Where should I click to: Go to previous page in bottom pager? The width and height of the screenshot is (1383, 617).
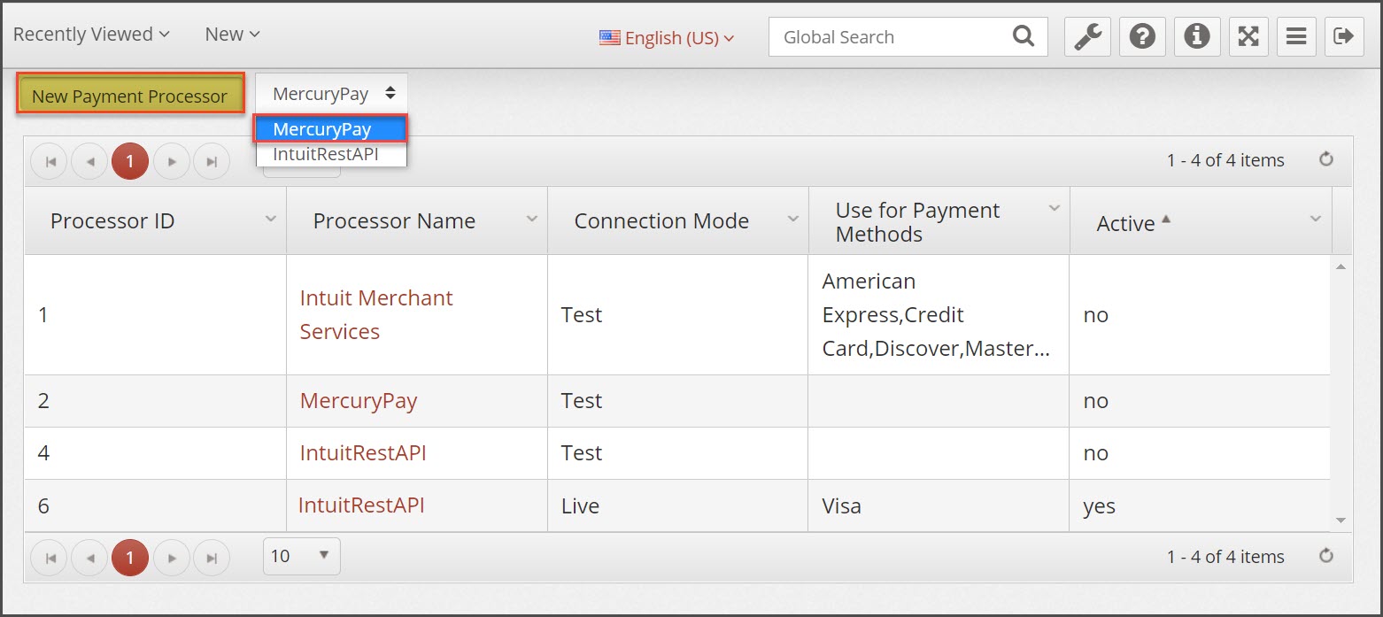tap(89, 558)
